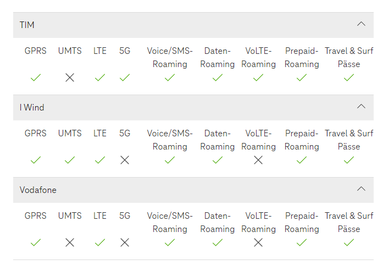Click the TIM provider header bar
Screen dimensions: 383x265
tap(187, 25)
